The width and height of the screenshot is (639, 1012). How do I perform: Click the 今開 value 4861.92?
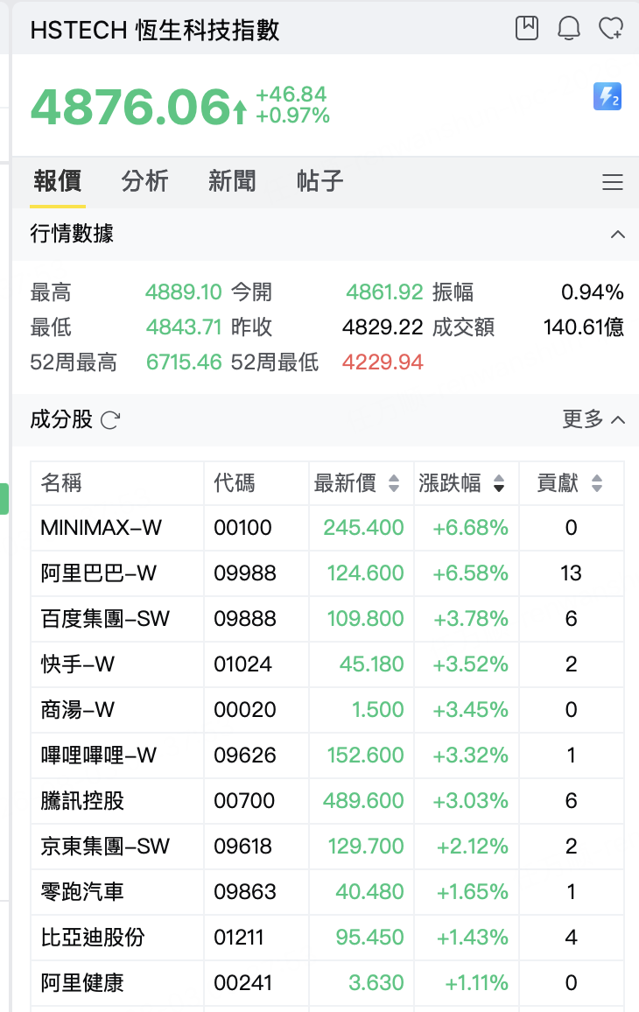click(384, 292)
